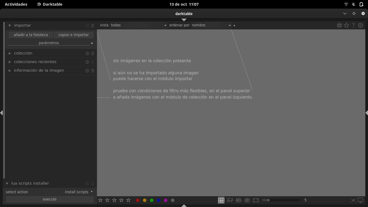Show the right panel arrow
This screenshot has width=368, height=207.
coord(367,113)
